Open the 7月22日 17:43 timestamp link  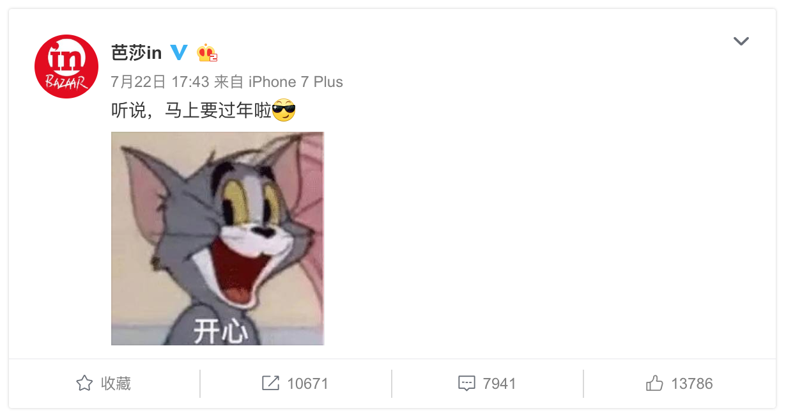point(160,82)
